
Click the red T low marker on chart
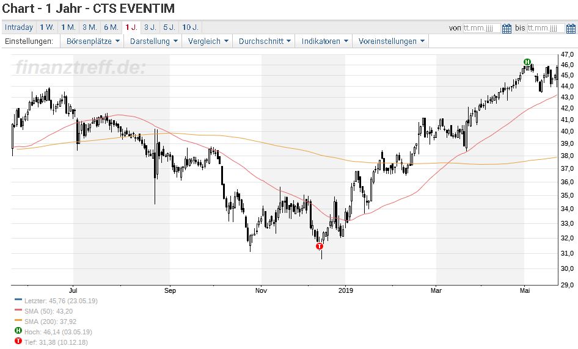click(319, 246)
